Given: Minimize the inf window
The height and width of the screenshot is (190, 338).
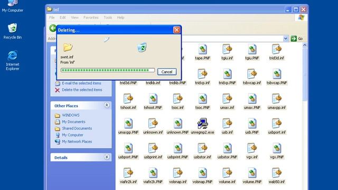Looking at the screenshot, I should tap(288, 9).
